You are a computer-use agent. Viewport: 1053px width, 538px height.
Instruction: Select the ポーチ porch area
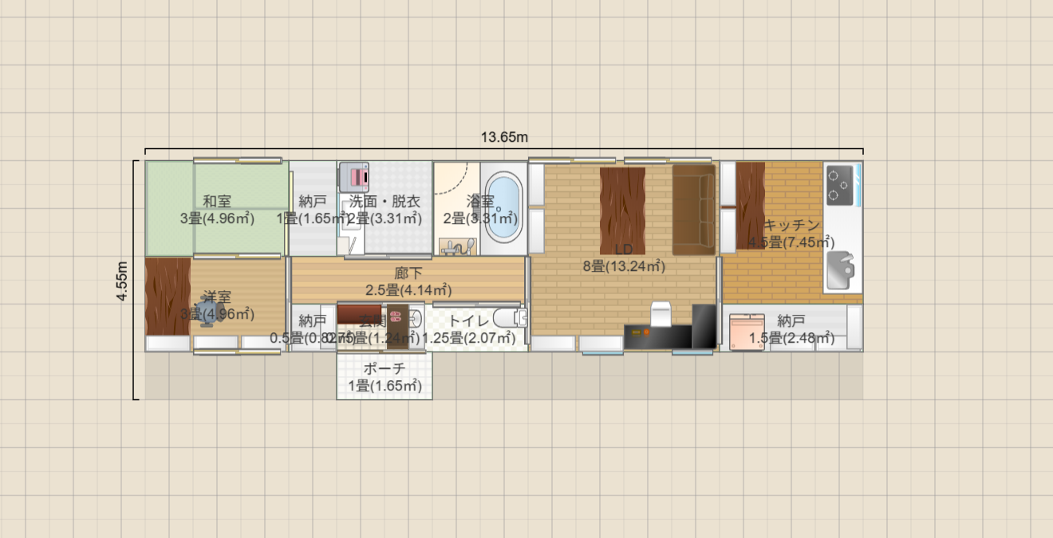[x=384, y=376]
